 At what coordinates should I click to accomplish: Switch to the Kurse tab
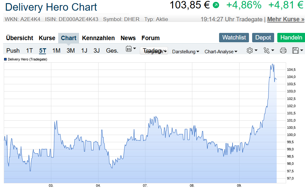point(47,38)
